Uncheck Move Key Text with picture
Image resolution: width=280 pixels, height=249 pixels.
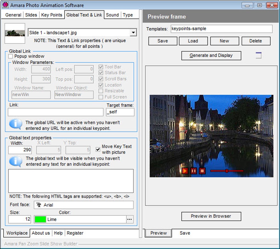[x=98, y=149]
